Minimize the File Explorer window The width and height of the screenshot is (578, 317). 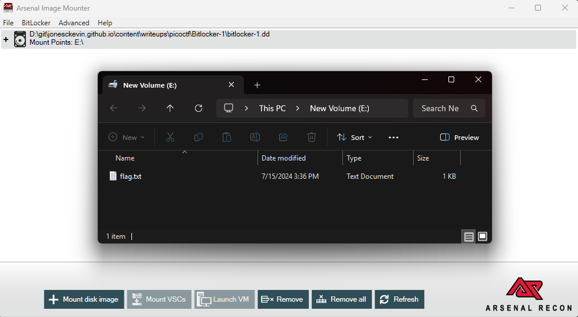point(425,79)
